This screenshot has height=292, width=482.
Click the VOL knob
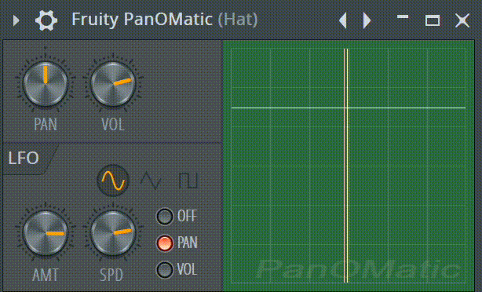[113, 84]
